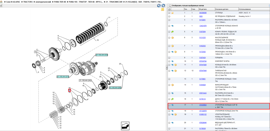Select callout 10 for the clutch pack

98,40
